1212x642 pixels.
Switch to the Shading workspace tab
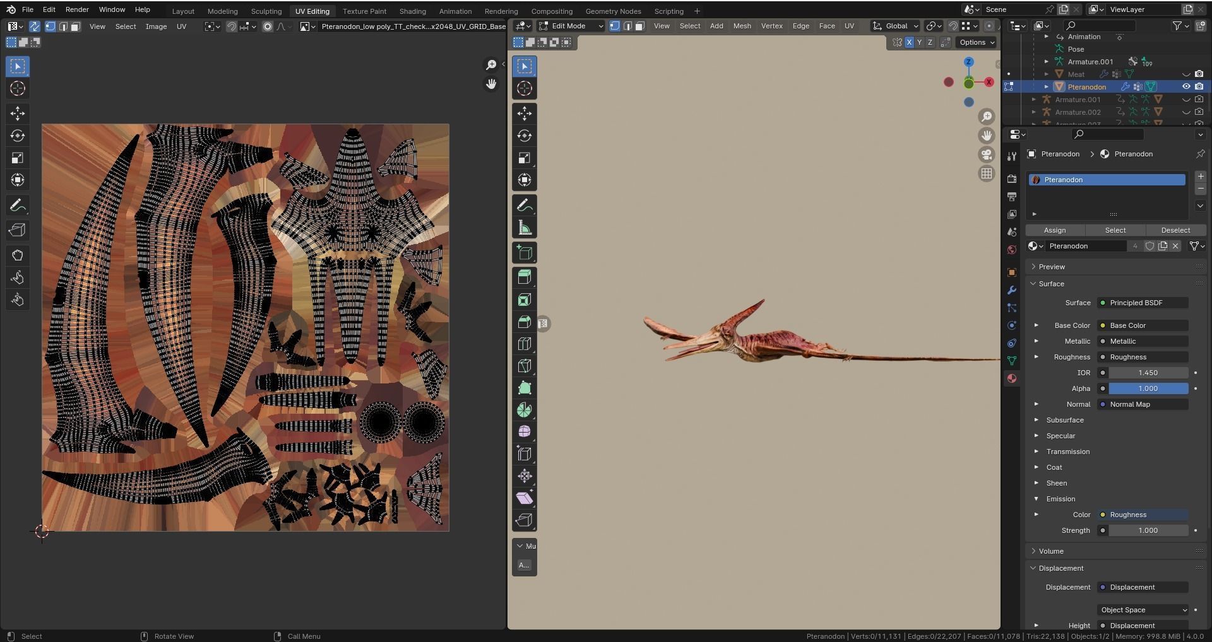click(412, 11)
